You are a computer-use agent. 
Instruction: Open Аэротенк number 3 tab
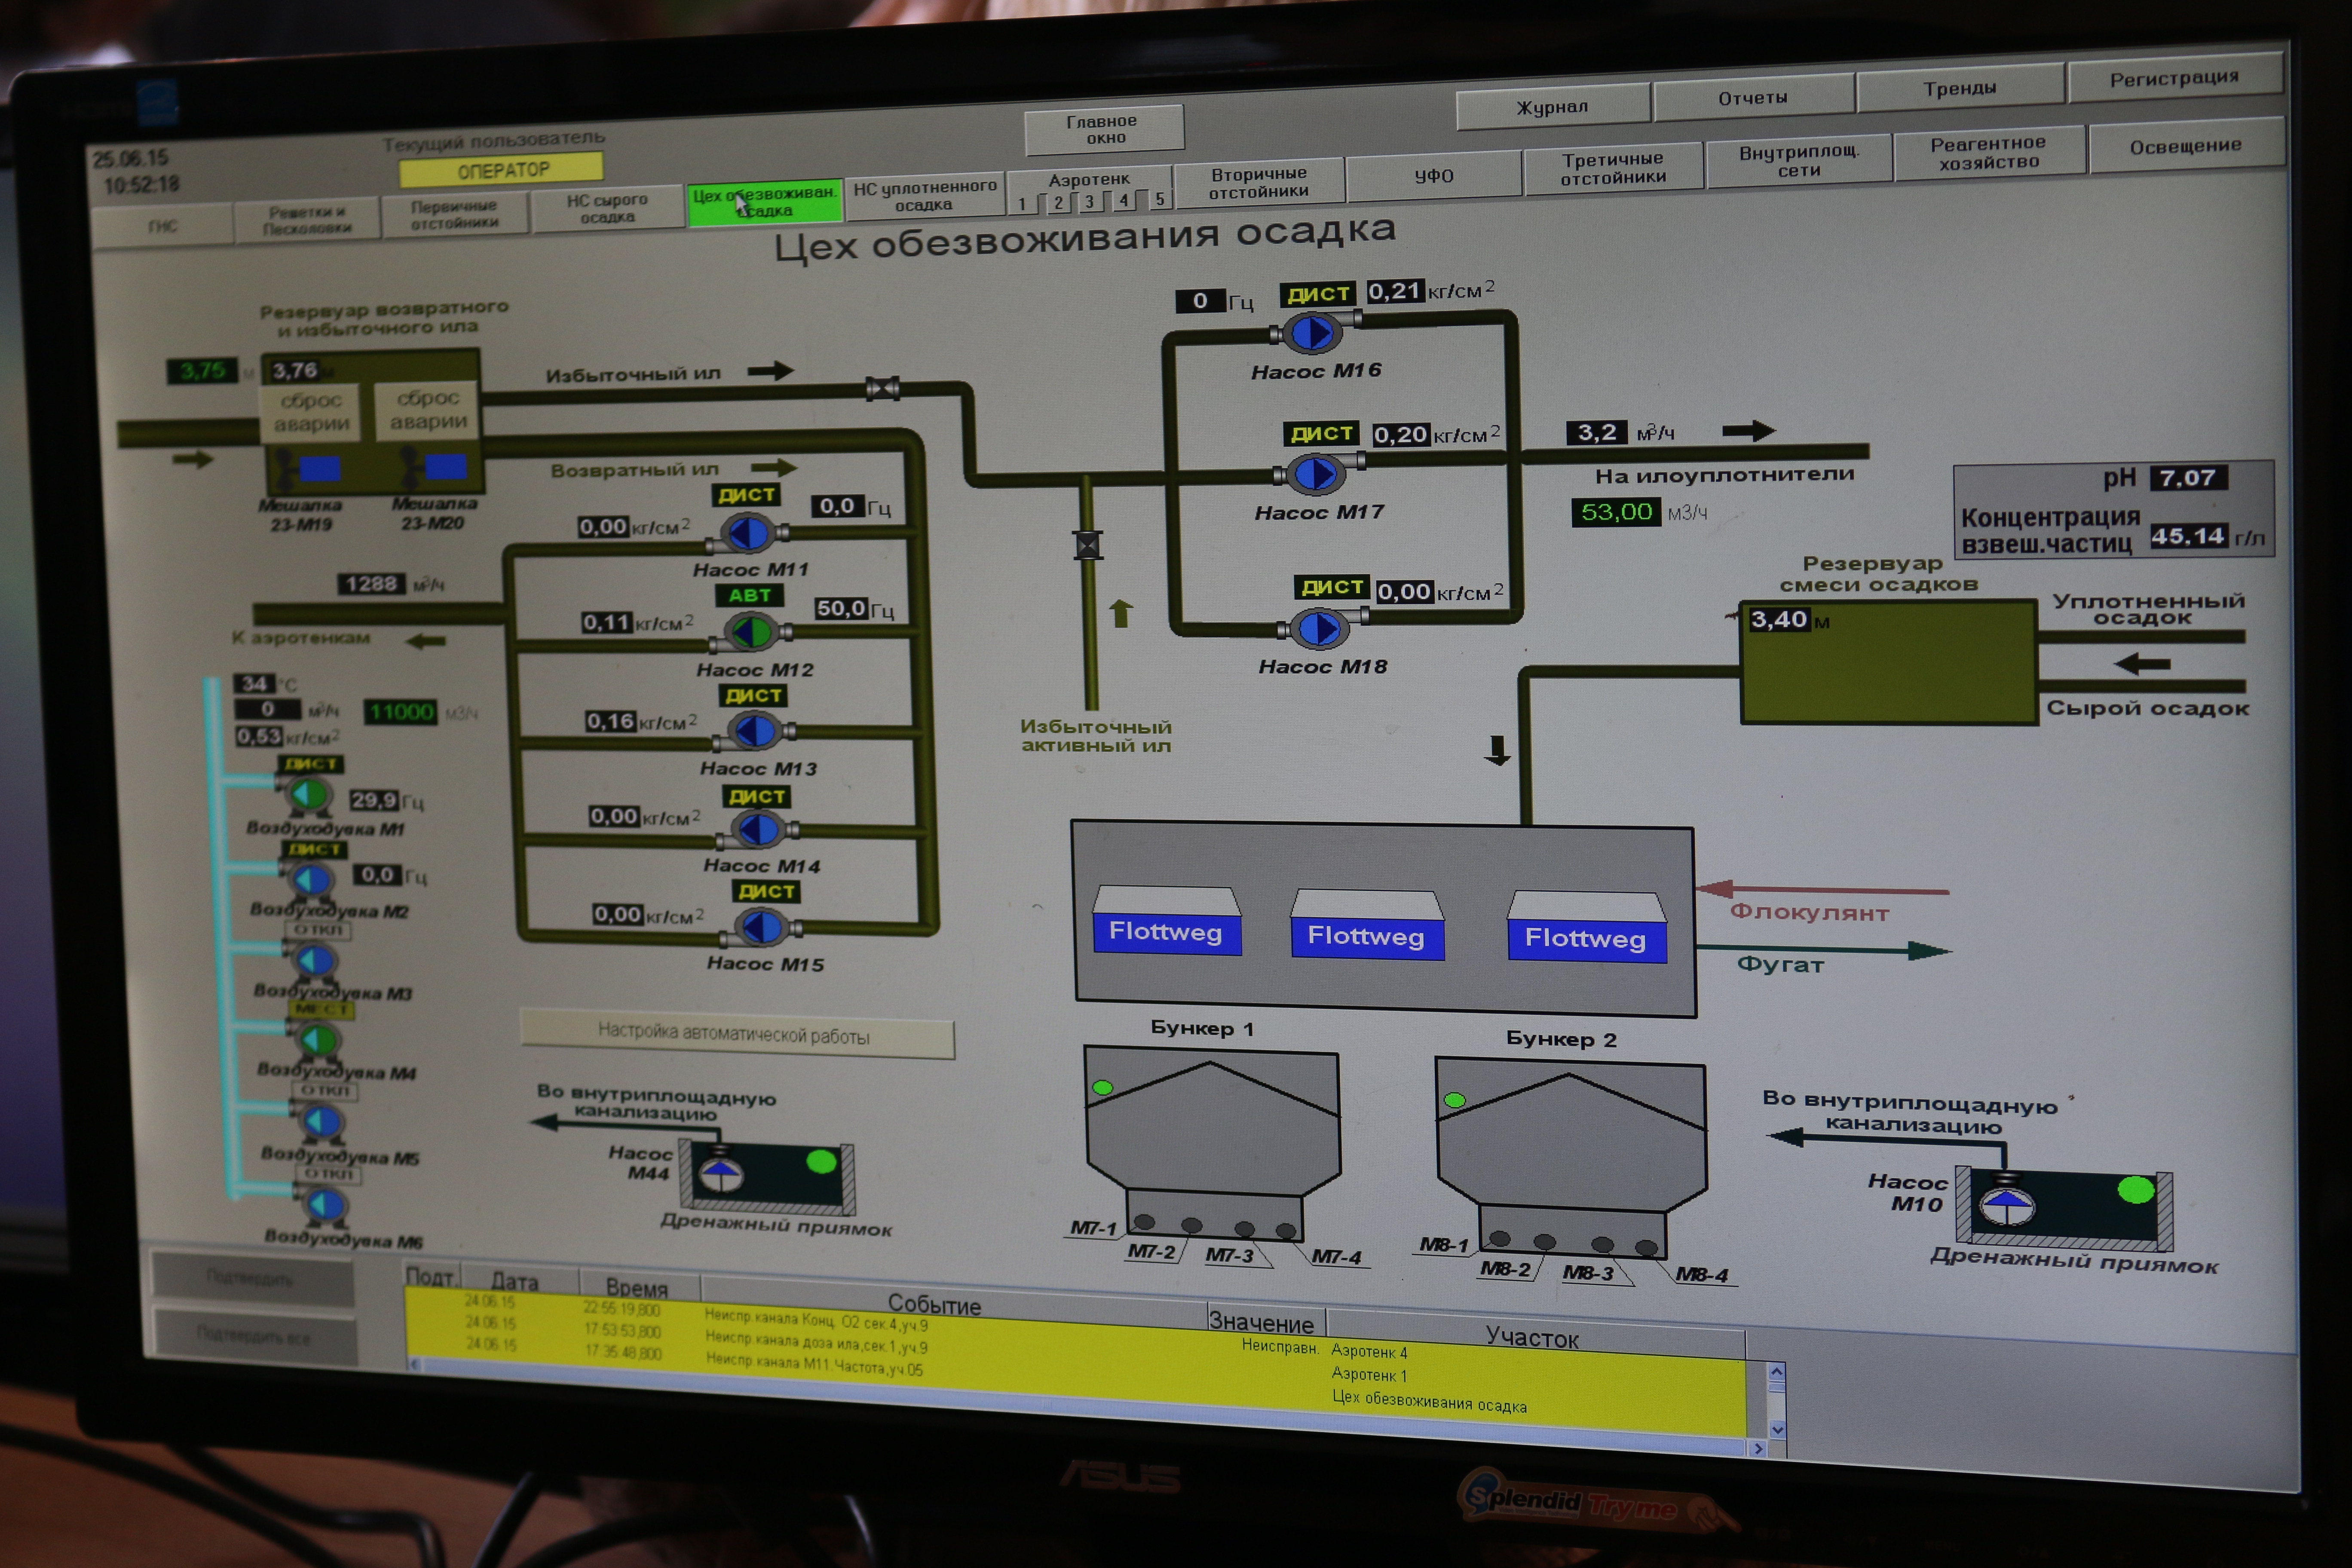tap(1089, 201)
